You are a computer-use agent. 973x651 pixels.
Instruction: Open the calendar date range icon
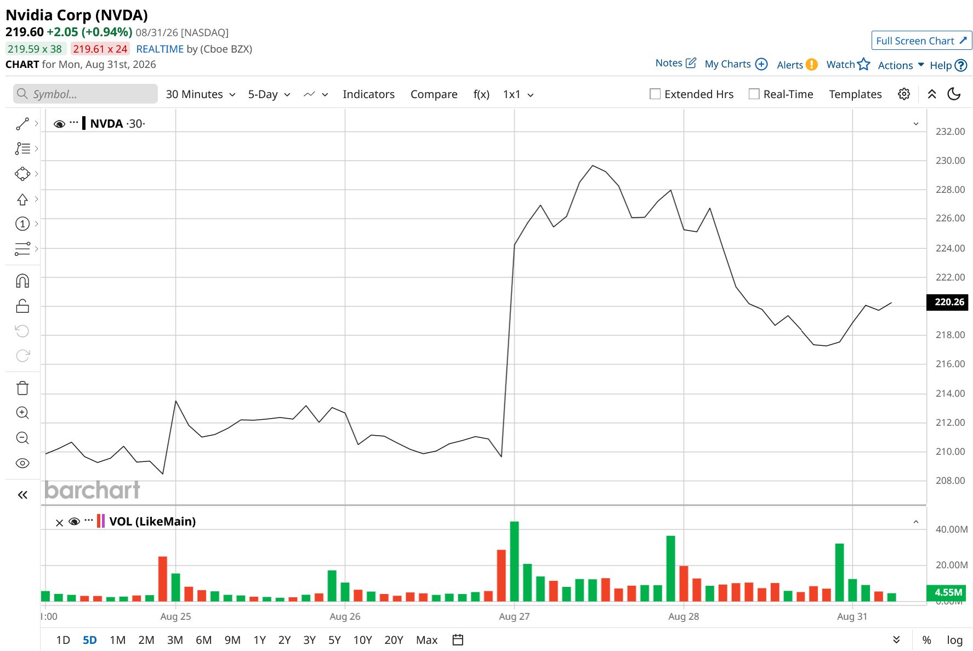(x=458, y=639)
